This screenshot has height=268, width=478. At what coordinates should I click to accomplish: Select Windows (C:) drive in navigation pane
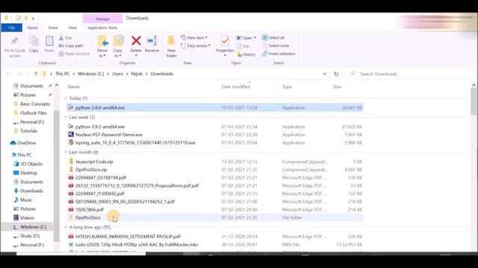(30, 227)
